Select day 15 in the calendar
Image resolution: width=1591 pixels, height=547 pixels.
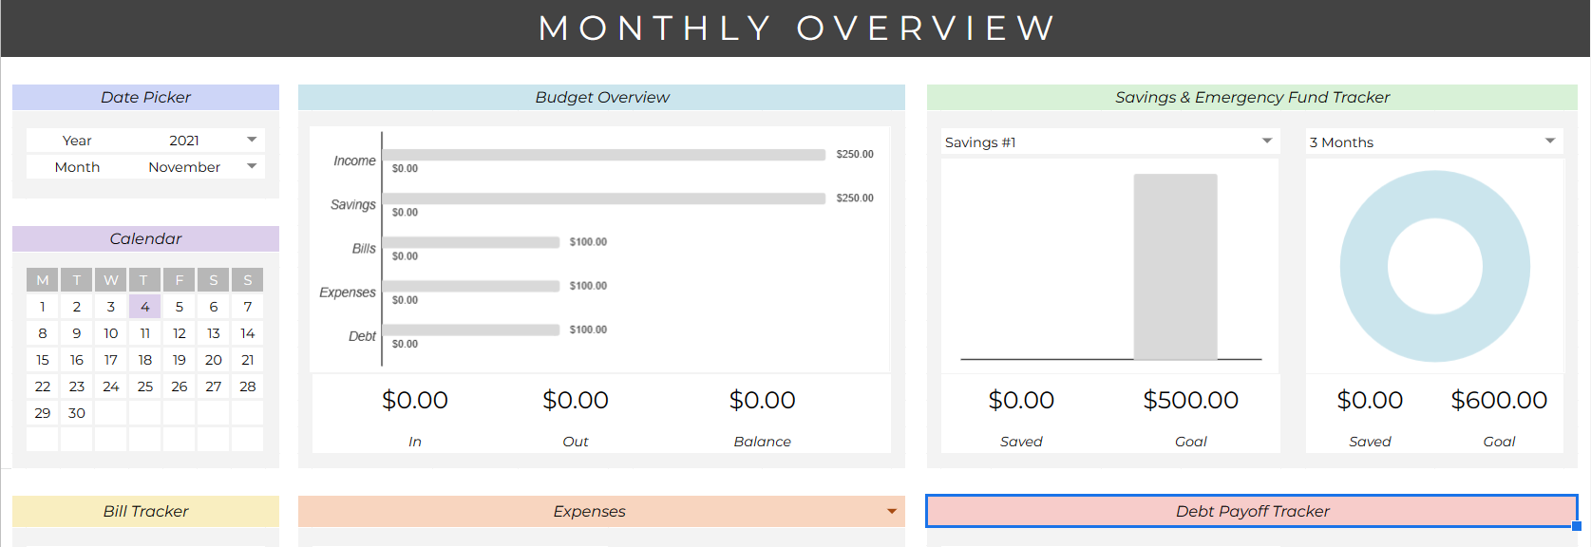43,360
